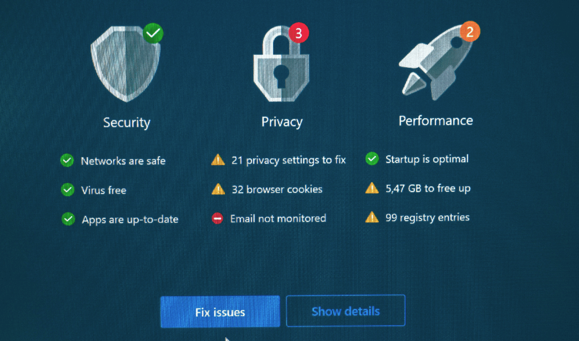Click green check beside Startup is optimal
This screenshot has height=341, width=579.
(x=371, y=159)
